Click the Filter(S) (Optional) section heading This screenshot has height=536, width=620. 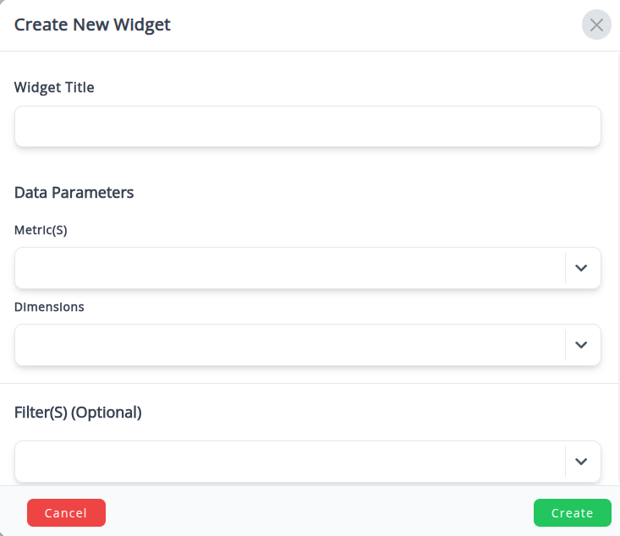[78, 413]
